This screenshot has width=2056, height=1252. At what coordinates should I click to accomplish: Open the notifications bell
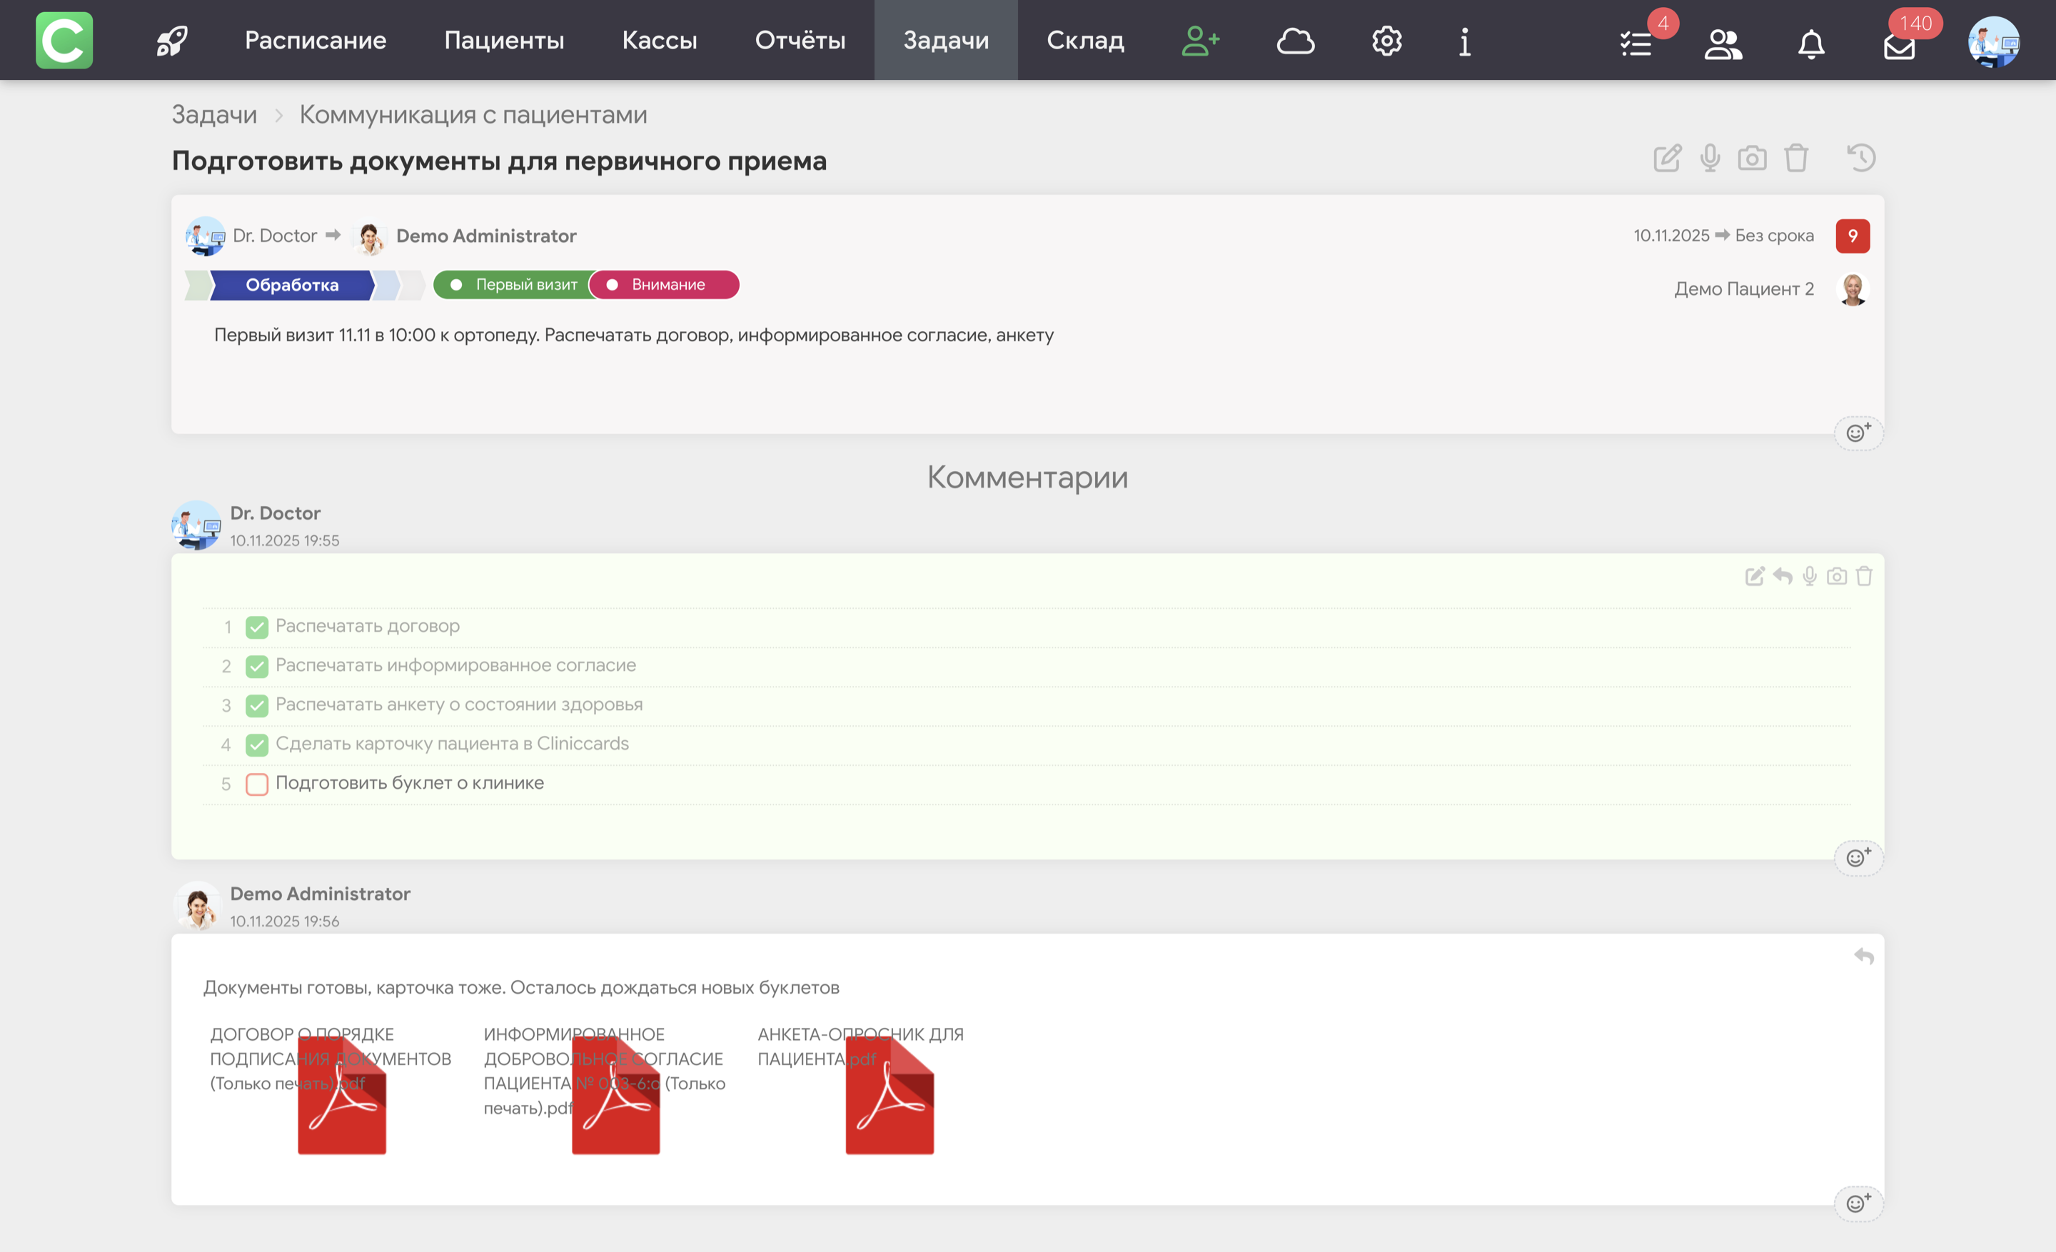click(1810, 44)
